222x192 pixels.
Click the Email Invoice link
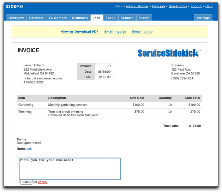[115, 31]
